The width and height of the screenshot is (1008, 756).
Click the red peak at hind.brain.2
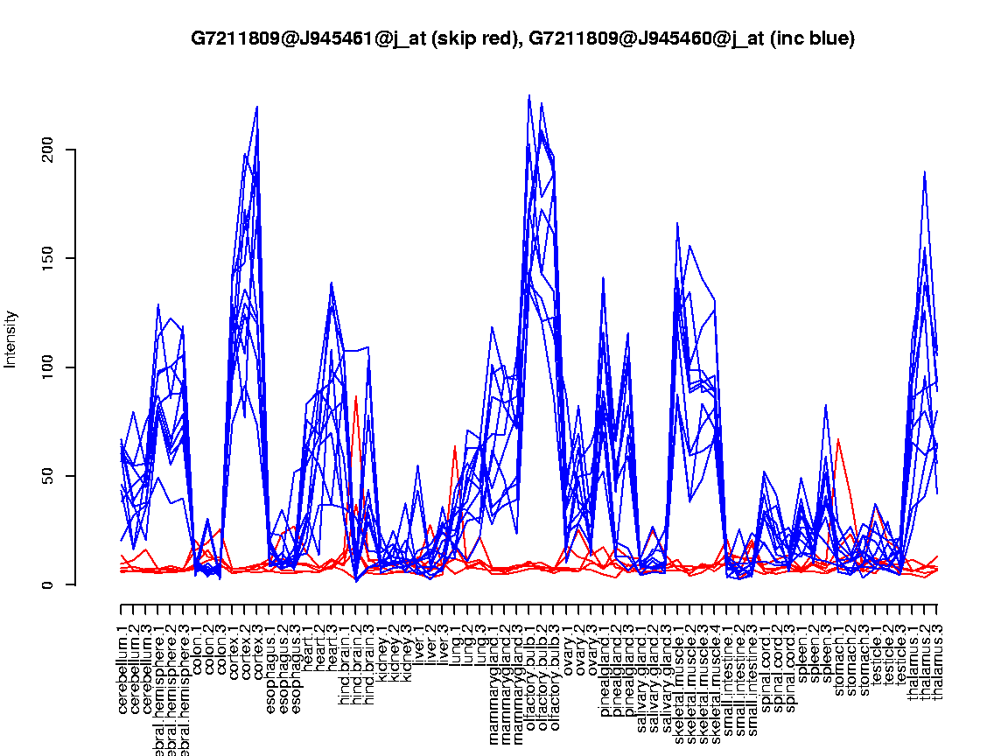pos(356,396)
